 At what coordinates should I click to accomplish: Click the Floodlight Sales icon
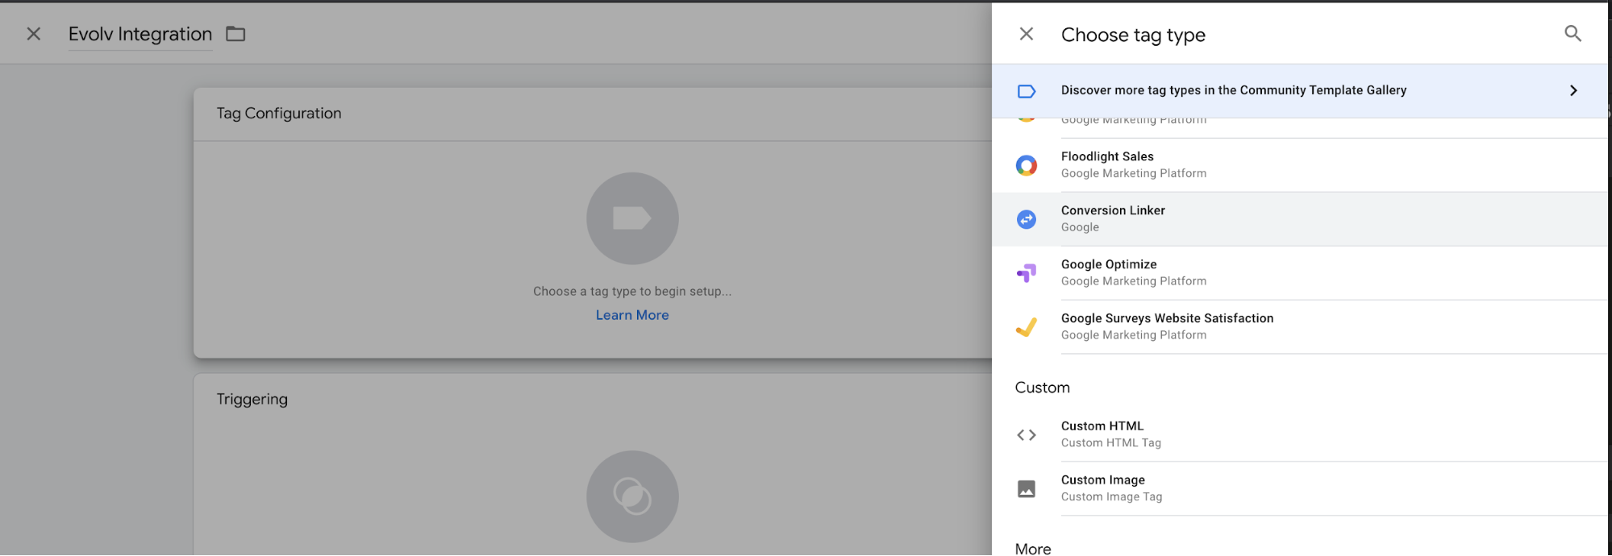point(1027,165)
